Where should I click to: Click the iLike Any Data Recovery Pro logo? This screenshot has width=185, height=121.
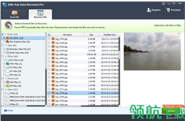[5, 5]
